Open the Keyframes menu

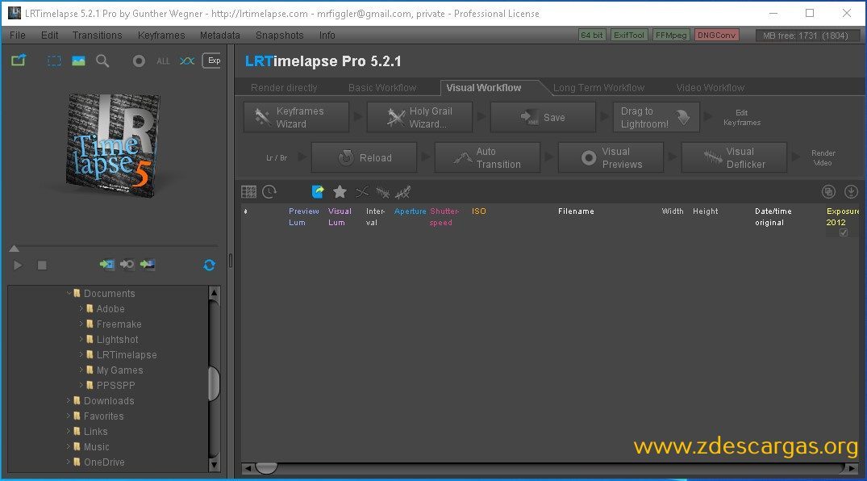point(161,35)
